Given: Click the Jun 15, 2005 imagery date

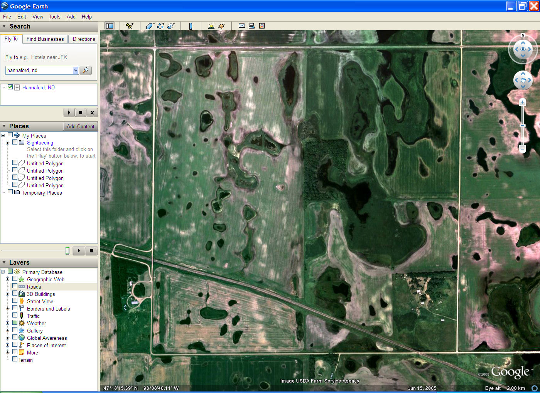Looking at the screenshot, I should pyautogui.click(x=422, y=388).
